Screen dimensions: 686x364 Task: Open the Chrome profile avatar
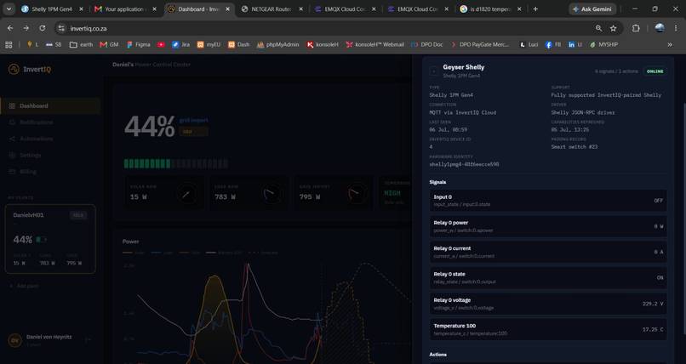[x=660, y=28]
